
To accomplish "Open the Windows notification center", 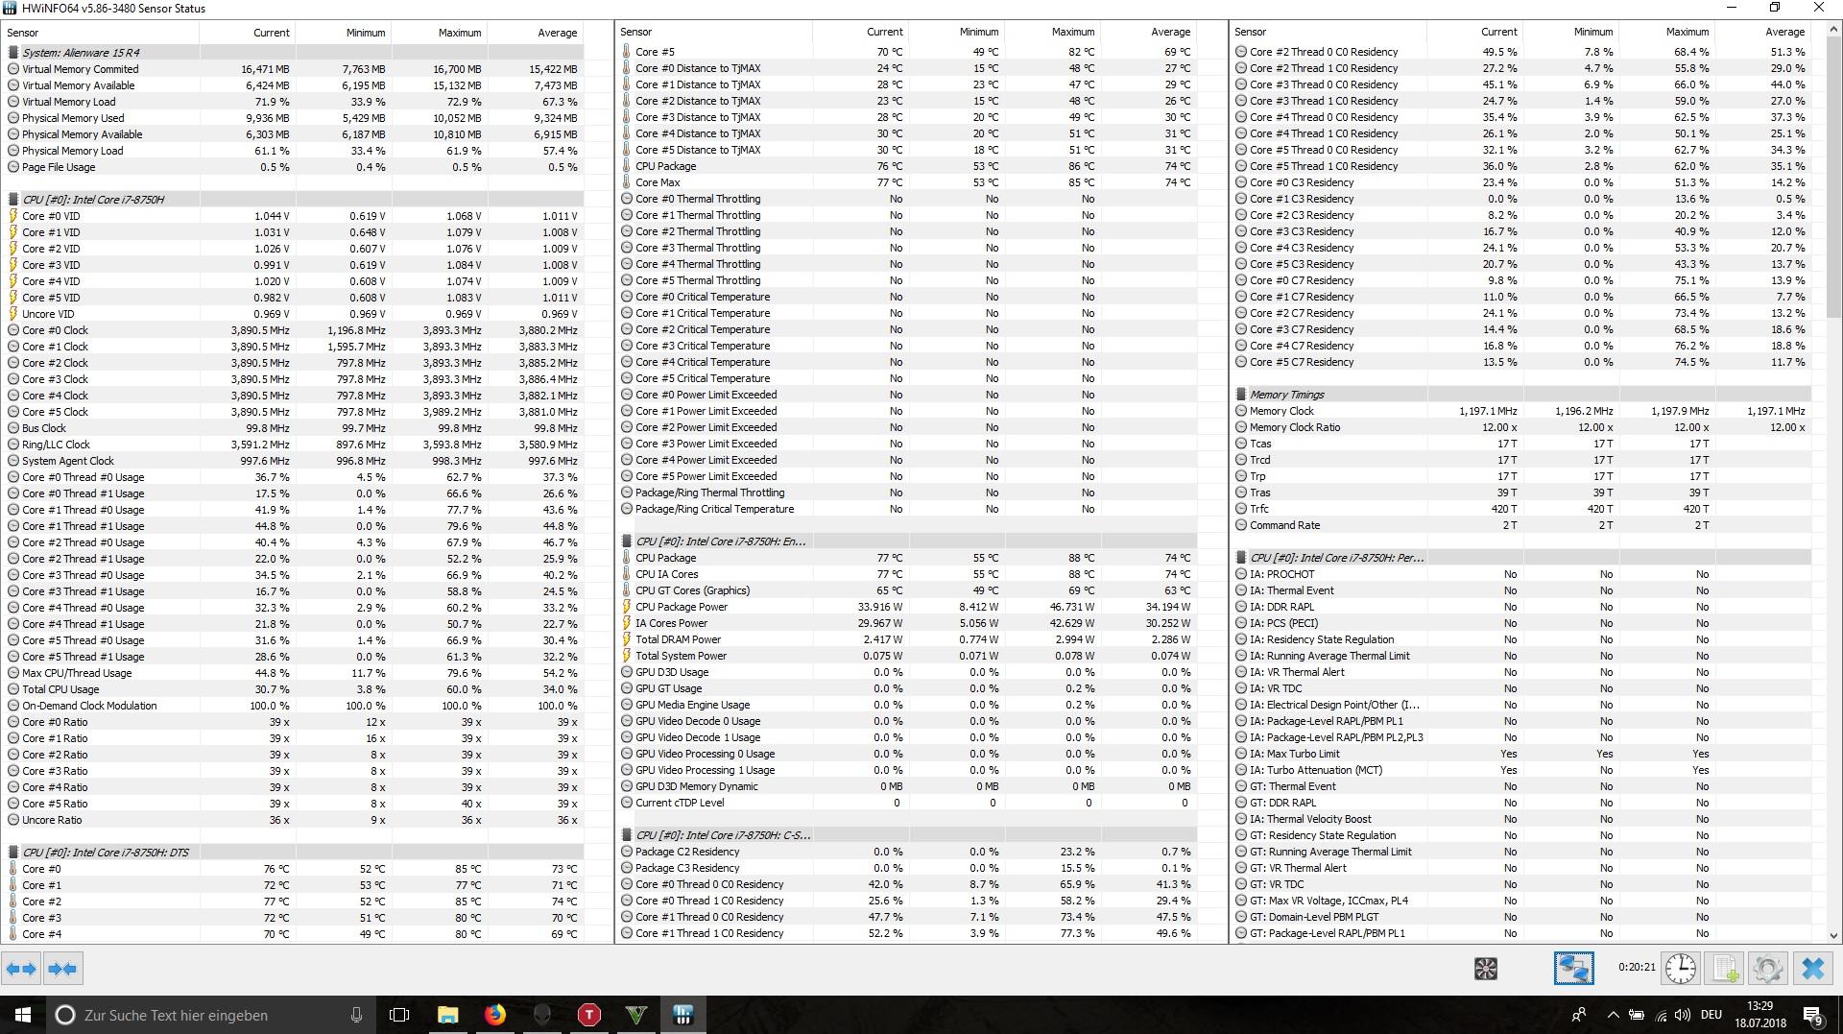I will coord(1812,1015).
